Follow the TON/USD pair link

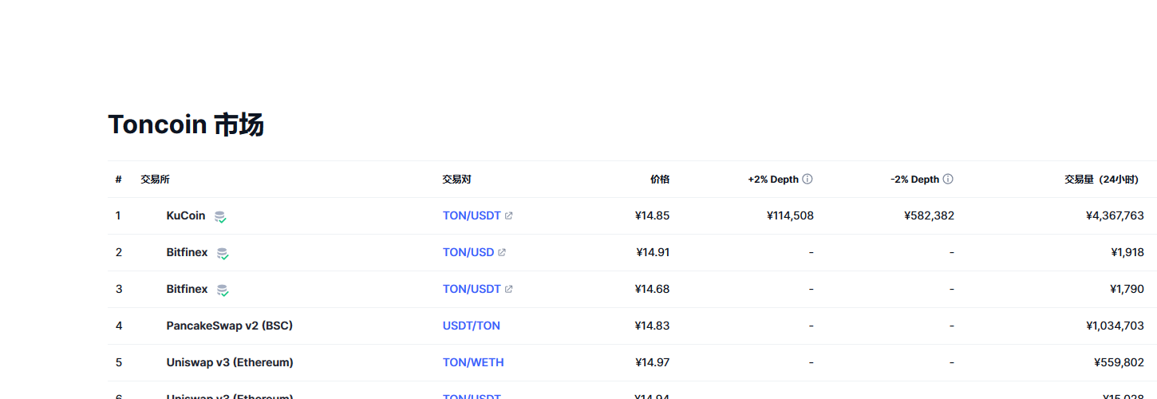pos(468,252)
